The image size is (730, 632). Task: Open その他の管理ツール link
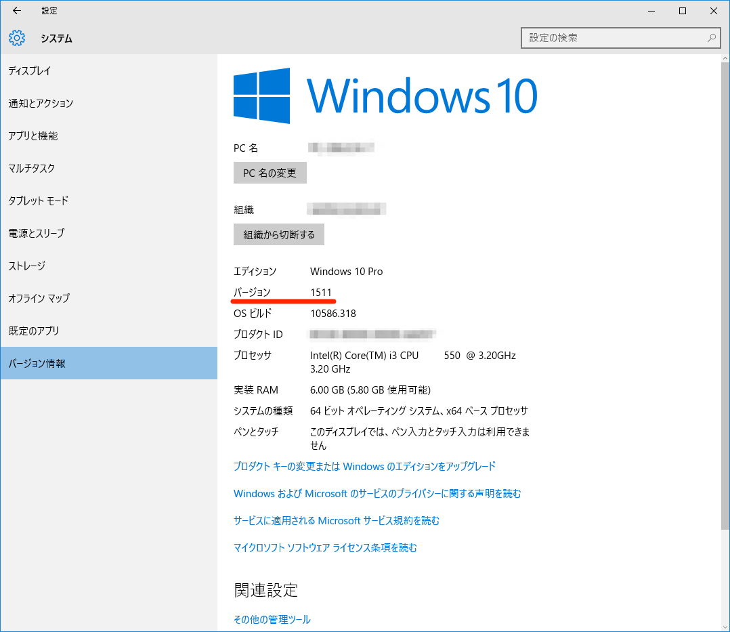point(272,619)
